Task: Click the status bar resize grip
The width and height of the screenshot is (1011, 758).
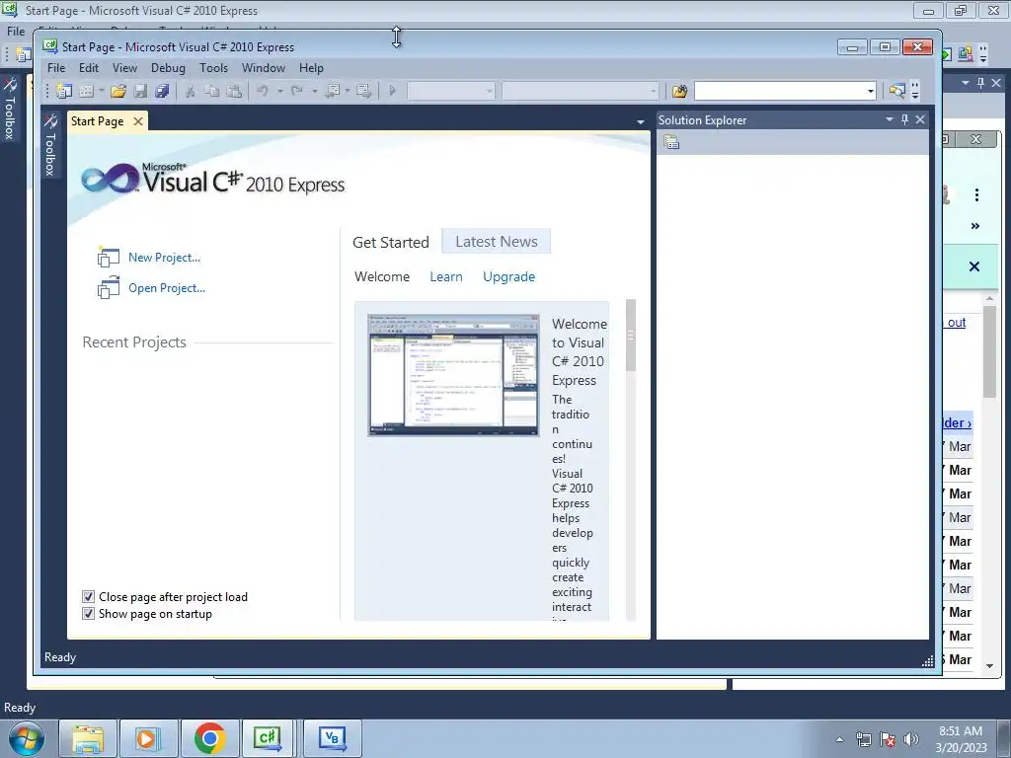Action: 928,660
